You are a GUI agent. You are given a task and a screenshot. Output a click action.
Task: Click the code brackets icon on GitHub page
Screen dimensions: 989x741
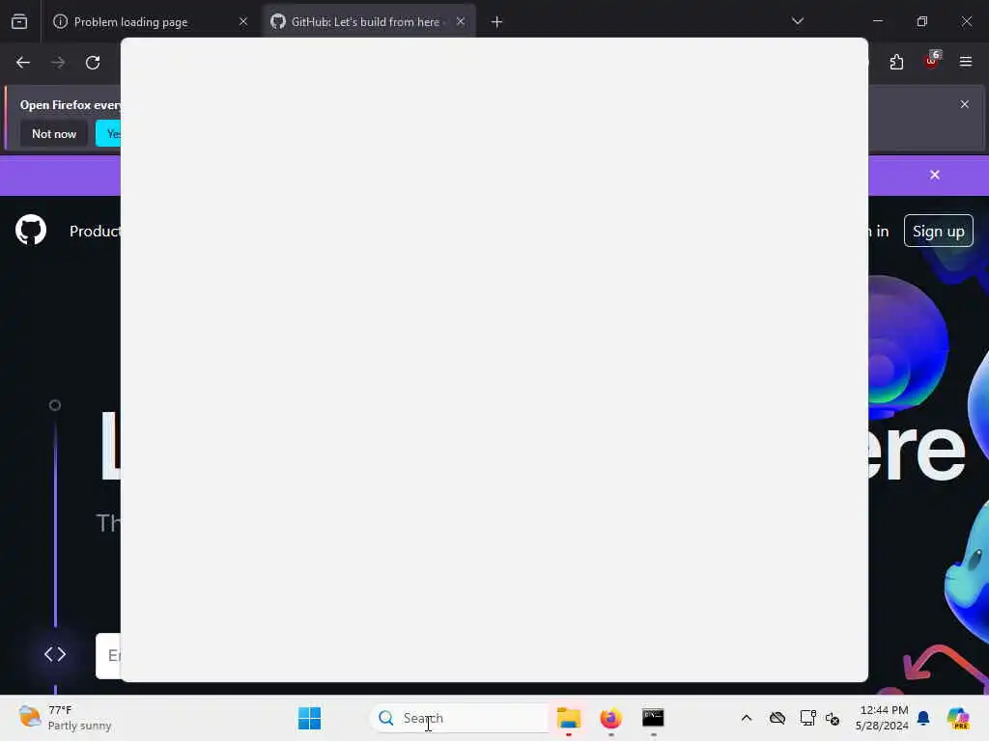coord(55,654)
